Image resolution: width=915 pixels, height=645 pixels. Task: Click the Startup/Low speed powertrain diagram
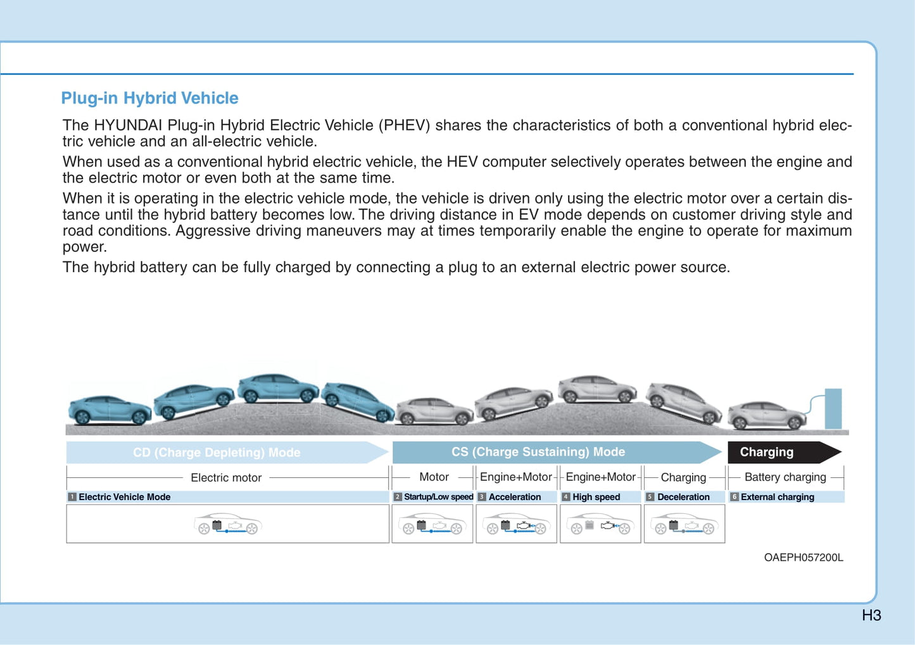(432, 524)
